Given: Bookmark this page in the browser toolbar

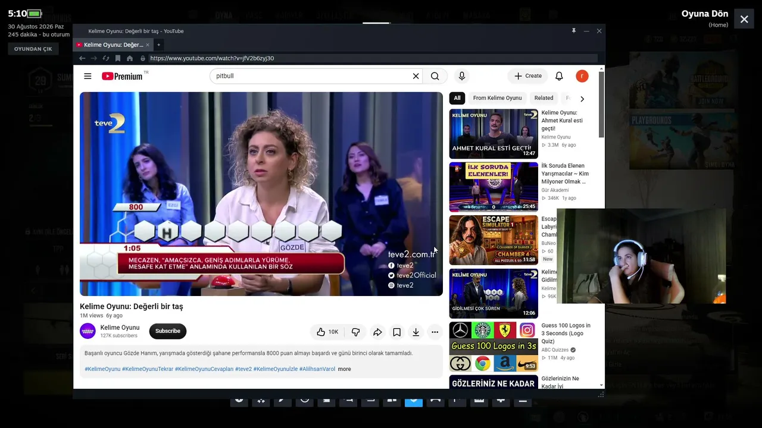Looking at the screenshot, I should pos(118,58).
